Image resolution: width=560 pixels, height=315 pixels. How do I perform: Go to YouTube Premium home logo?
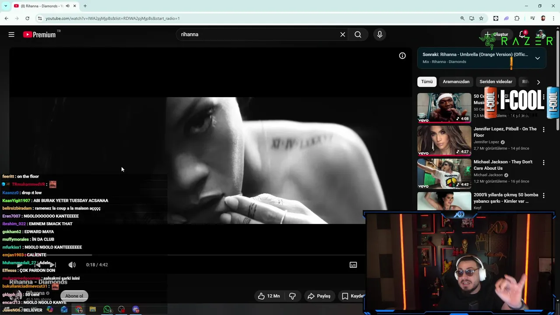click(x=39, y=35)
